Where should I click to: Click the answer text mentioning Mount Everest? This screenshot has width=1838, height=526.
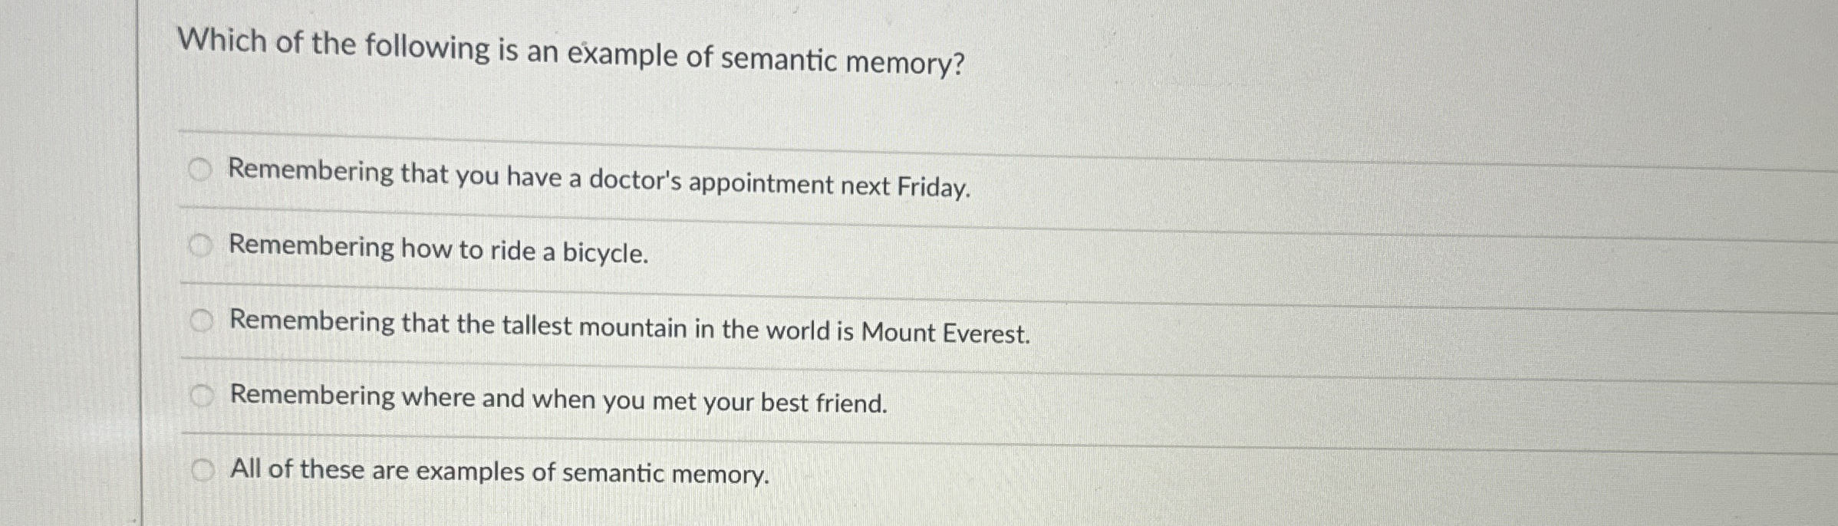(x=629, y=330)
